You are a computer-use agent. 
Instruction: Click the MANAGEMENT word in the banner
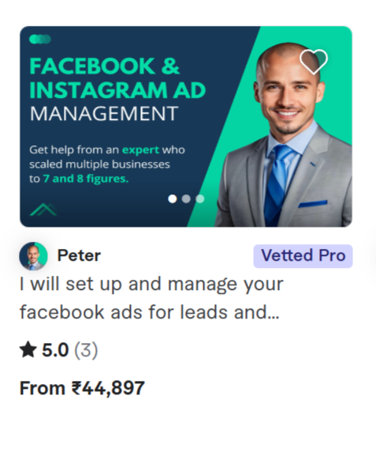point(104,114)
